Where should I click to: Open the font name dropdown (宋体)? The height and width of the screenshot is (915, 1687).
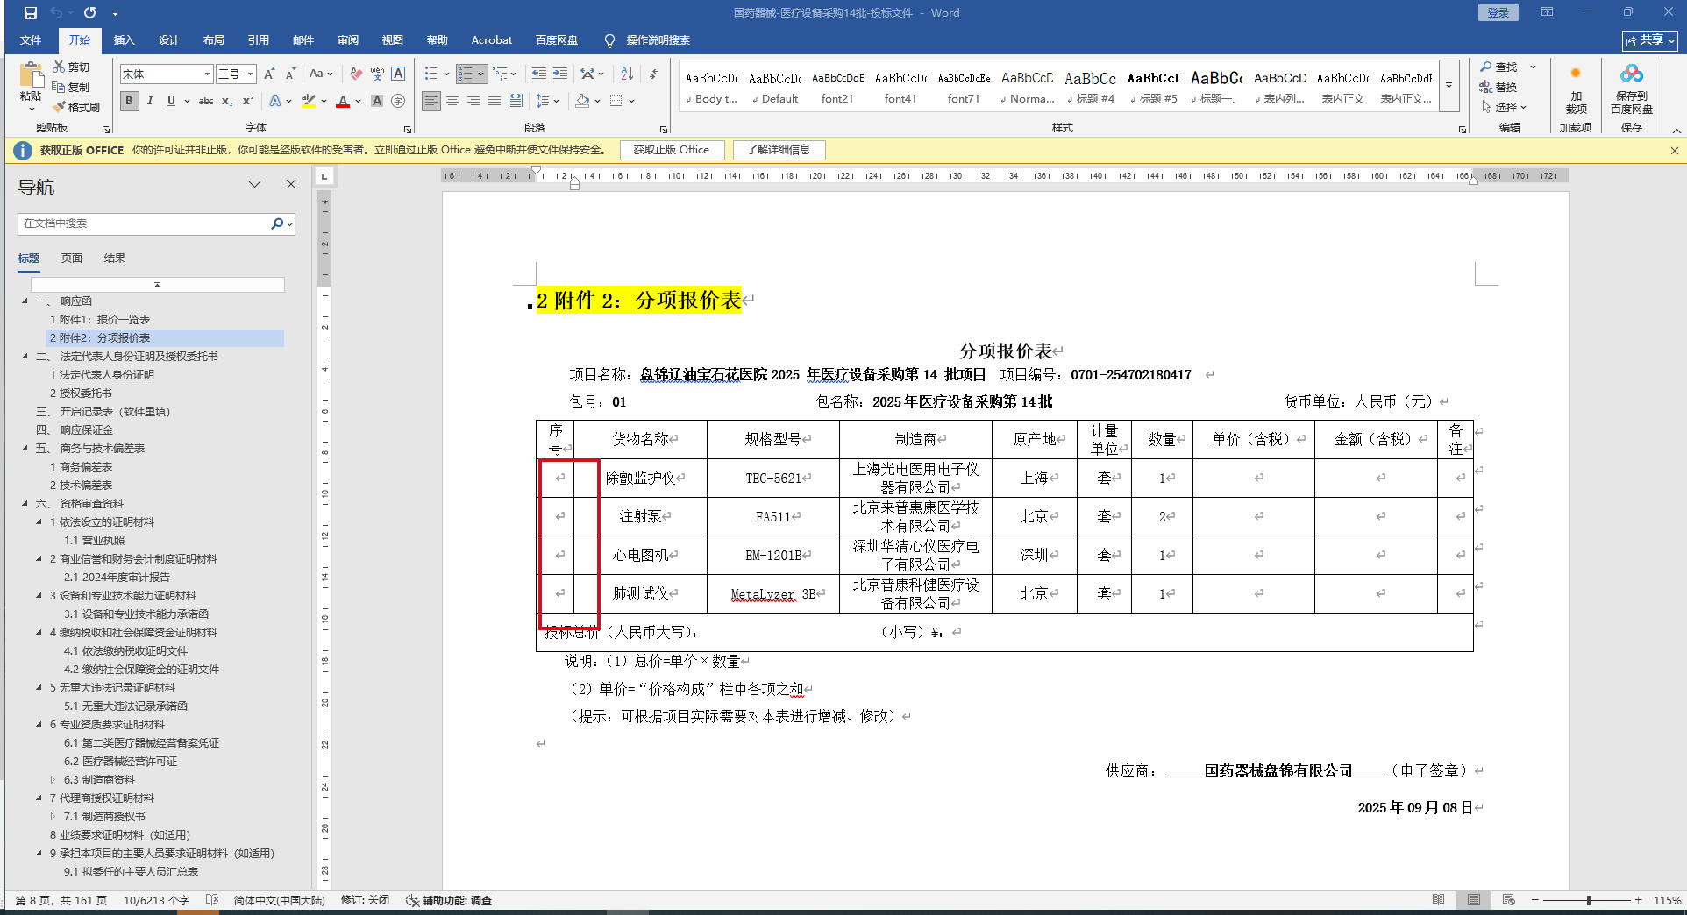pos(207,74)
